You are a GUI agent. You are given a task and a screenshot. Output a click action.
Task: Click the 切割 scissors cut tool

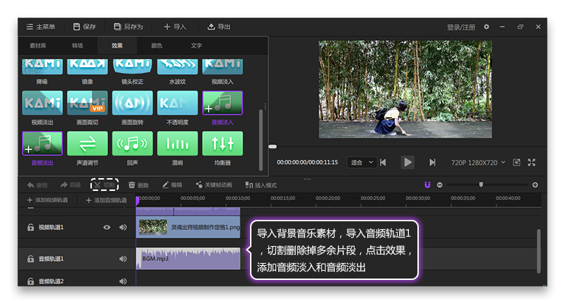coord(105,185)
